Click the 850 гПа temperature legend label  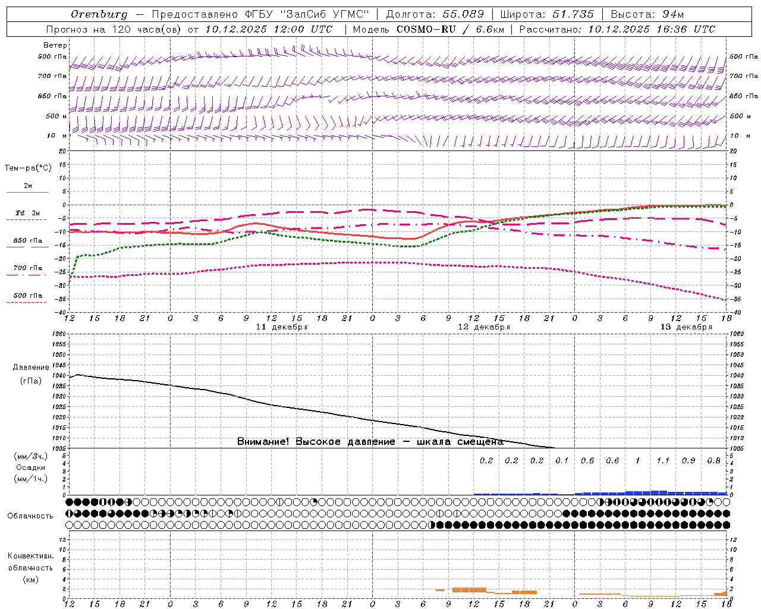point(28,241)
